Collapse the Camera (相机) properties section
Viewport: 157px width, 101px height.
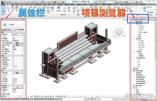tap(22, 71)
